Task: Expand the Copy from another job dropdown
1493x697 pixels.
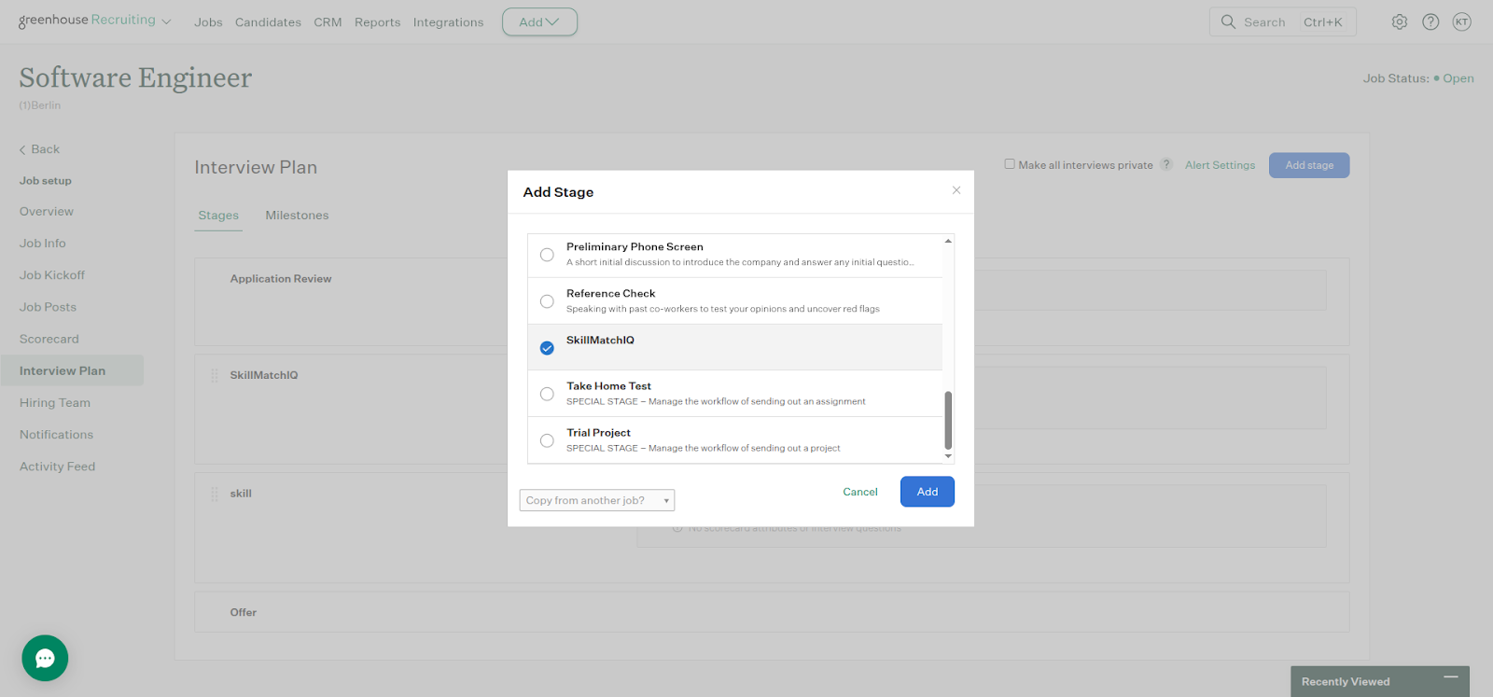Action: tap(596, 500)
